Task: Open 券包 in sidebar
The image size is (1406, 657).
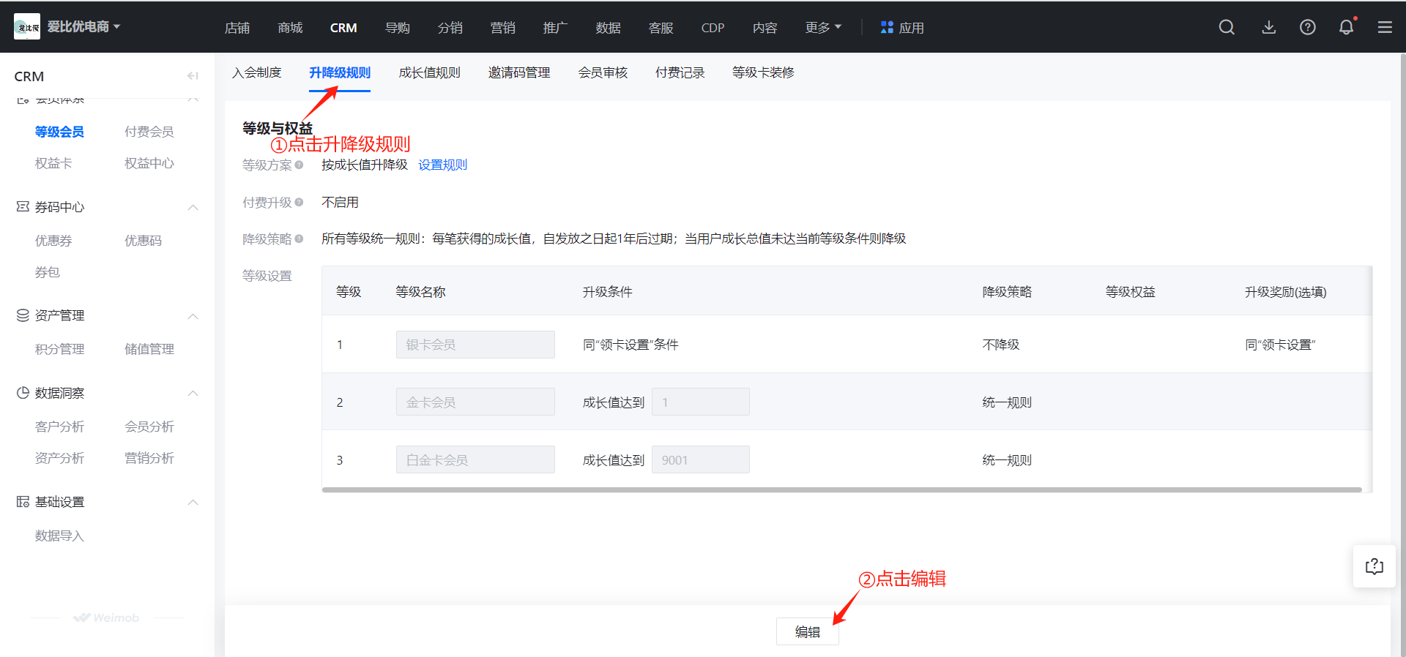Action: coord(48,272)
